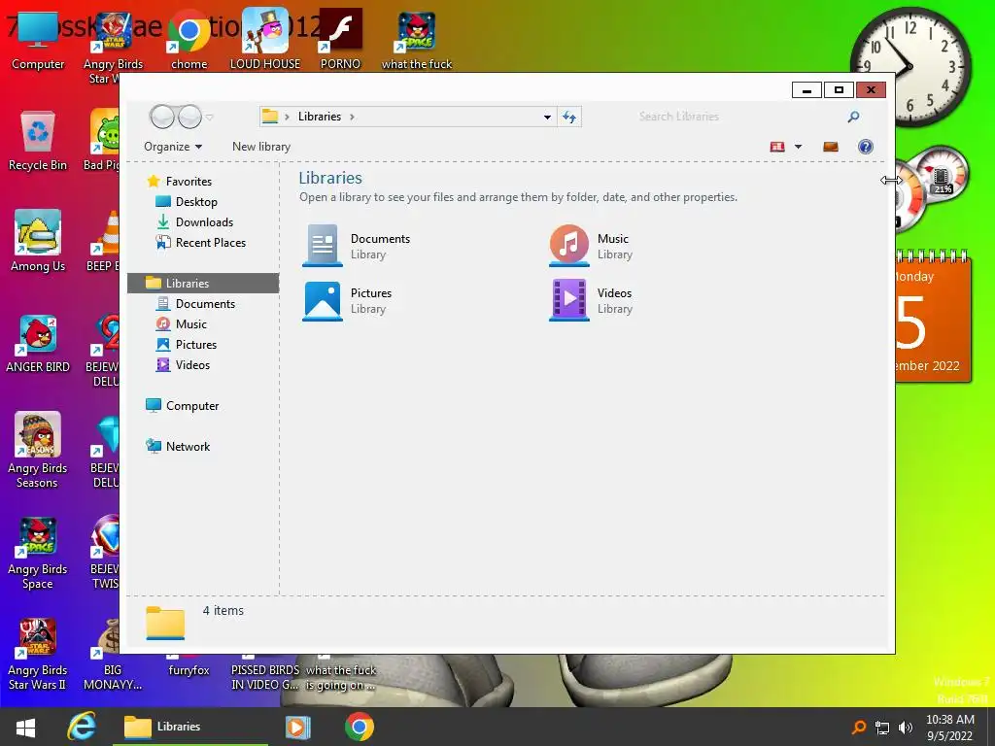Open Computer desktop icon
This screenshot has height=746, width=995.
click(38, 41)
